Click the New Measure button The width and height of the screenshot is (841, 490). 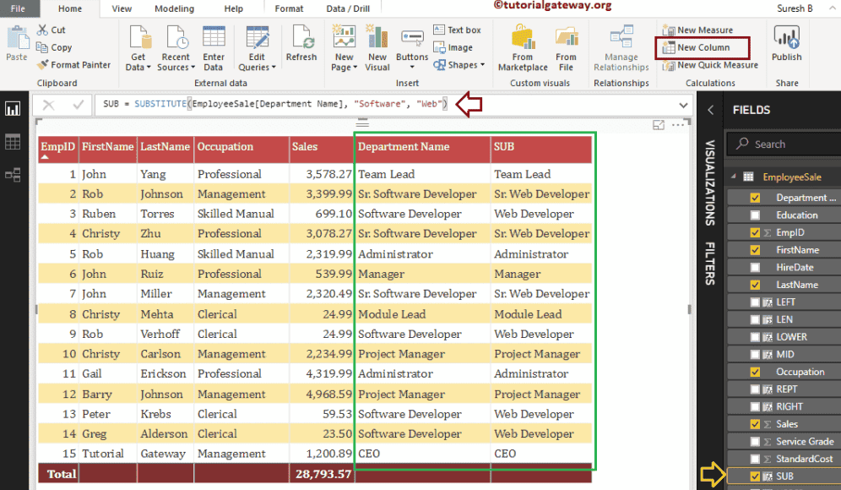point(704,29)
